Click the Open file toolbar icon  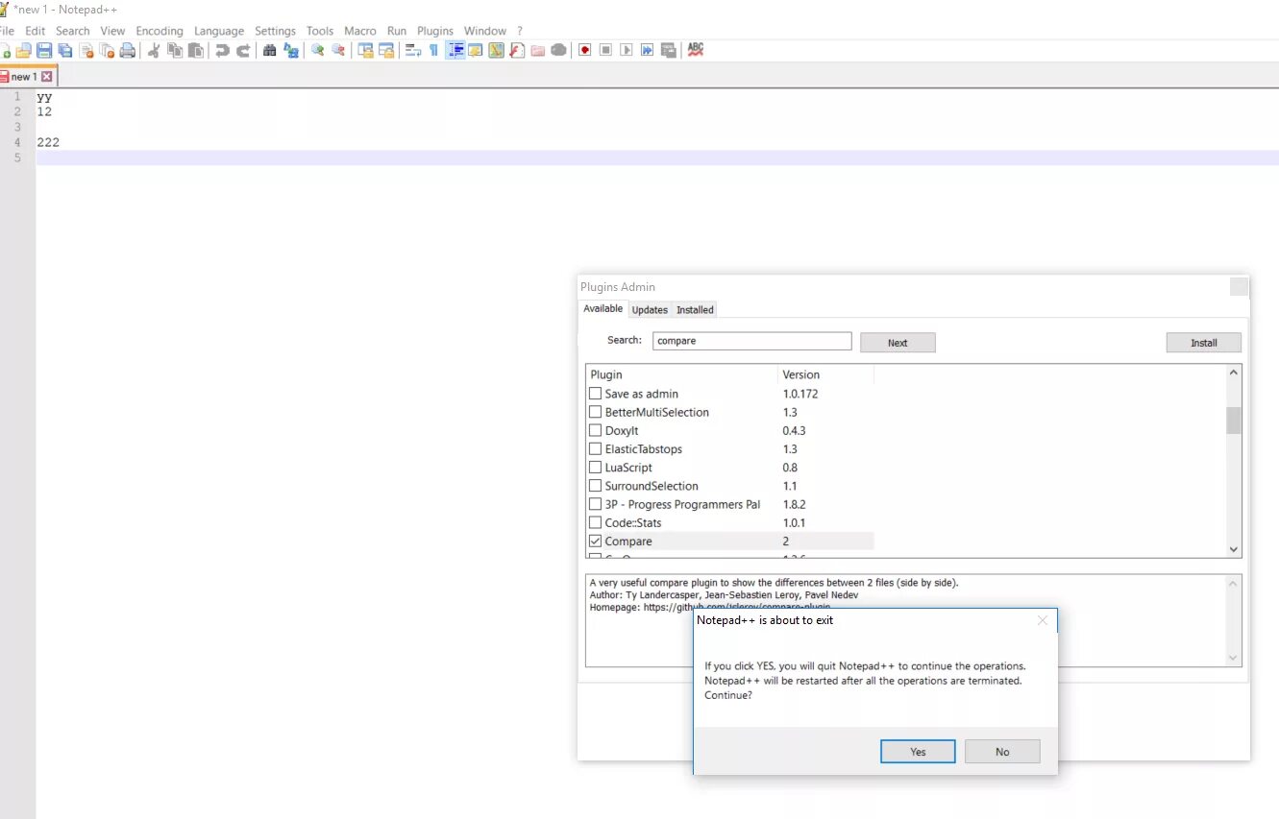pyautogui.click(x=23, y=50)
